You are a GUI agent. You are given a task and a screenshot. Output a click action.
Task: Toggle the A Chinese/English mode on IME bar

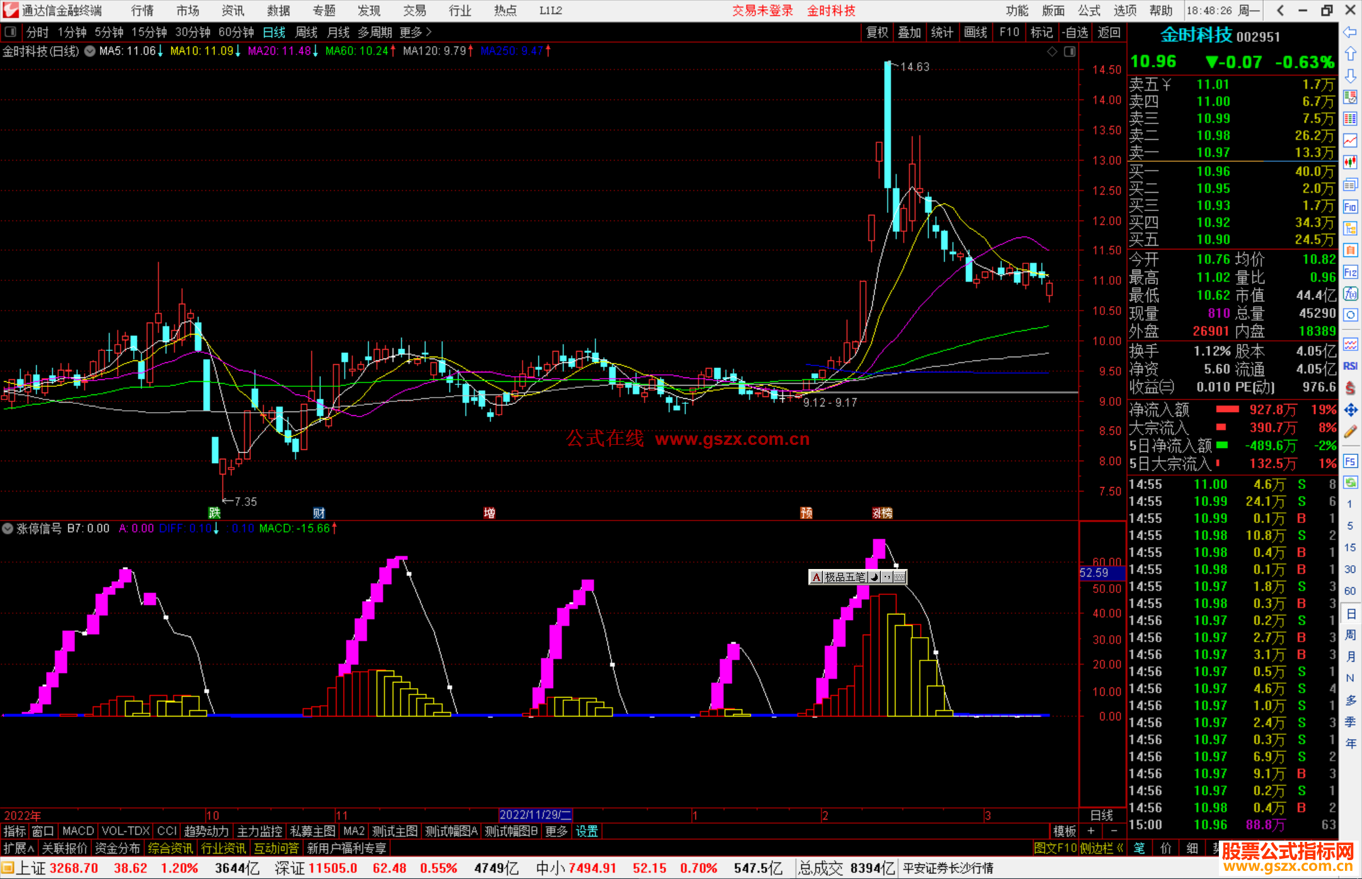[x=816, y=577]
